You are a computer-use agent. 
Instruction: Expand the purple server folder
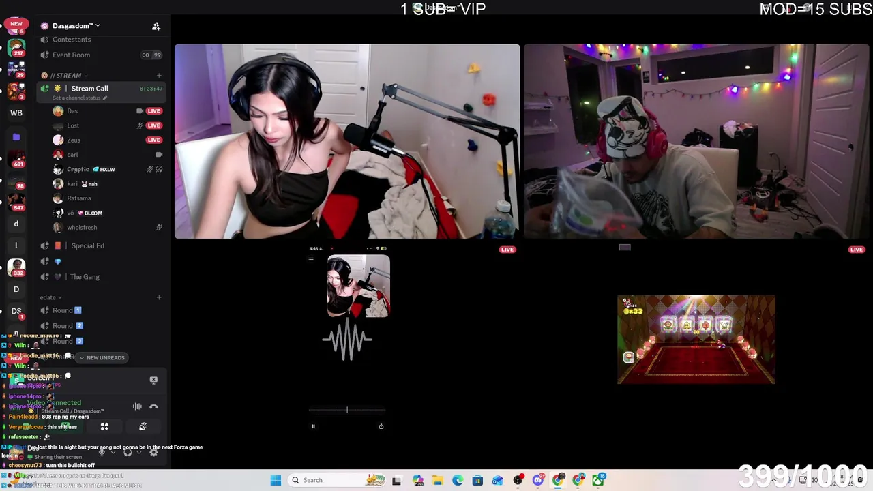[x=16, y=137]
